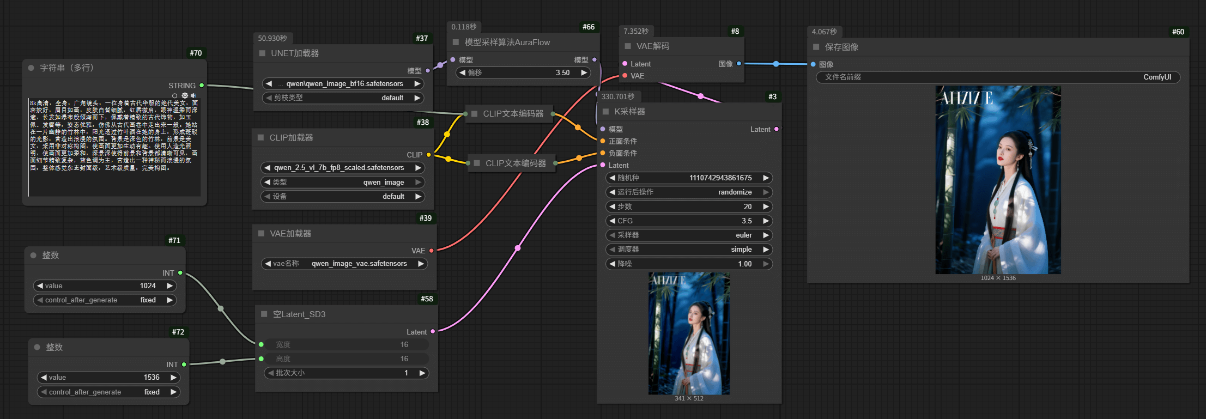This screenshot has width=1206, height=419.
Task: Click the red VAE output slot on VAE加载器
Action: (x=431, y=251)
